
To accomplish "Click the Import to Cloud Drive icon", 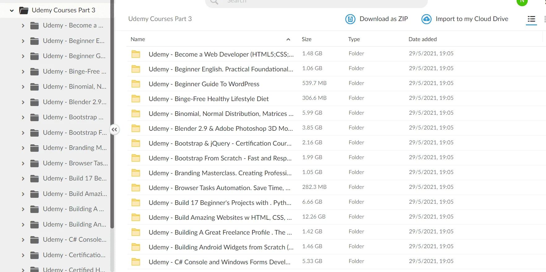I will pos(426,19).
